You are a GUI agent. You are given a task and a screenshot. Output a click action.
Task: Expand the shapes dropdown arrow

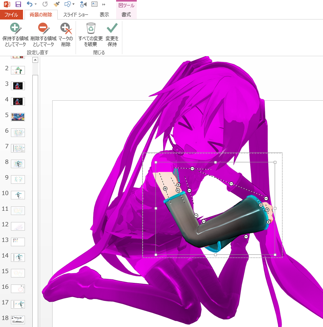coord(74,4)
